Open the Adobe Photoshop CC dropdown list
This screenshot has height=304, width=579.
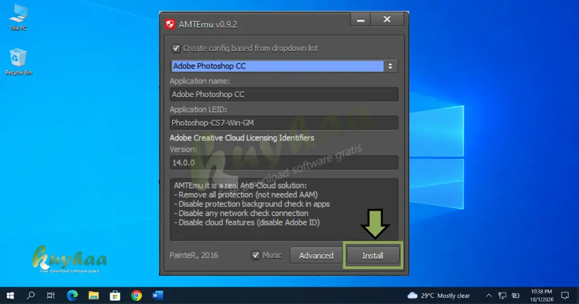[x=284, y=66]
